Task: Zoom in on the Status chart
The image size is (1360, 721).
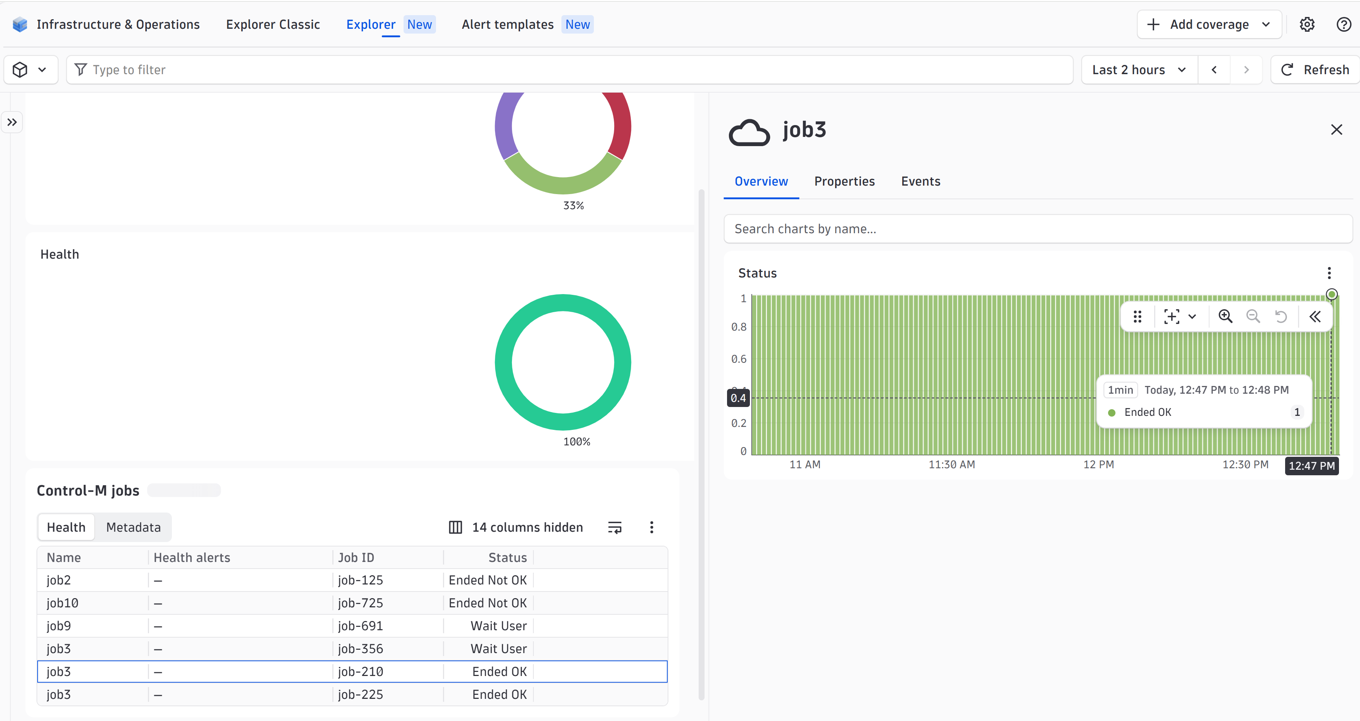Action: (x=1225, y=316)
